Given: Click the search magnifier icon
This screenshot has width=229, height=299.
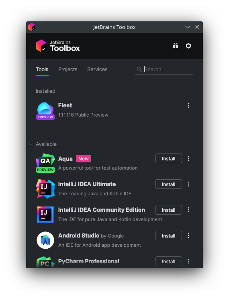Looking at the screenshot, I should click(139, 69).
